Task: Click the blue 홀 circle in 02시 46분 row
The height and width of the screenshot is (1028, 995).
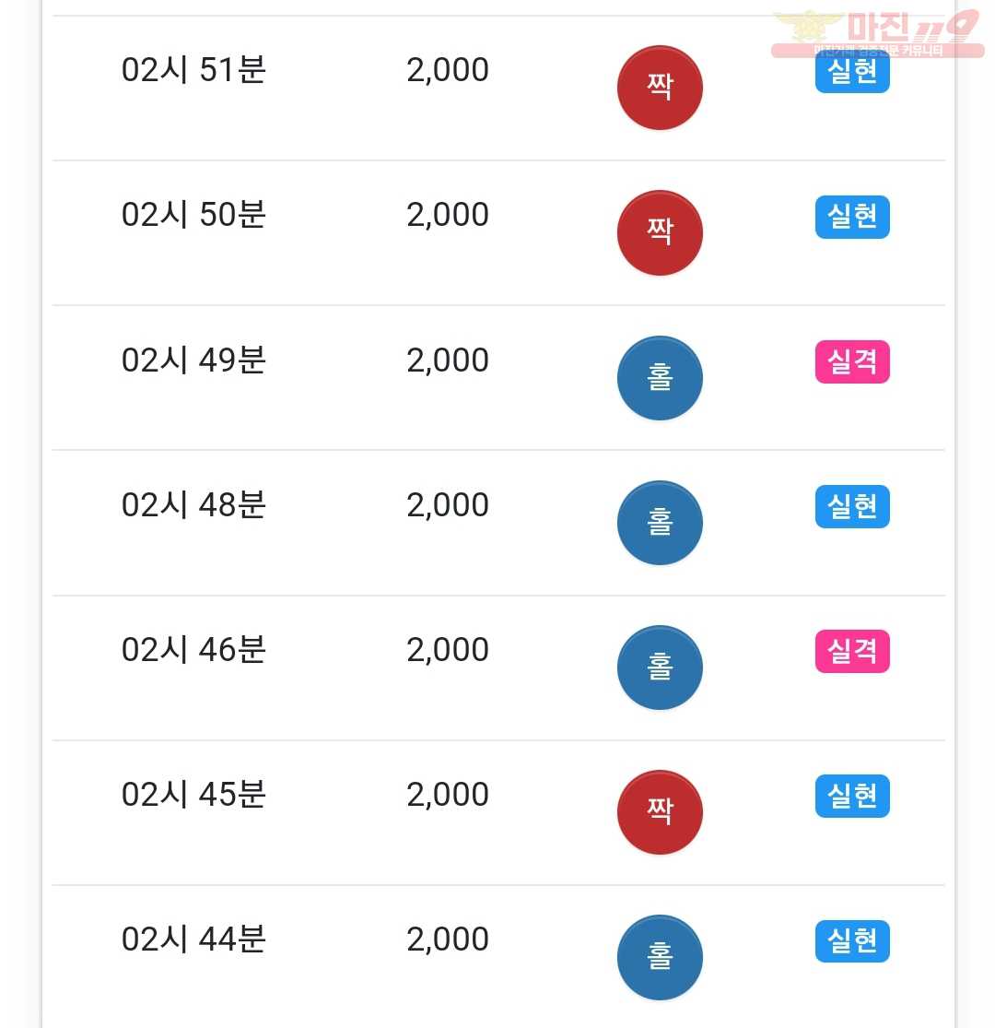Action: 660,668
